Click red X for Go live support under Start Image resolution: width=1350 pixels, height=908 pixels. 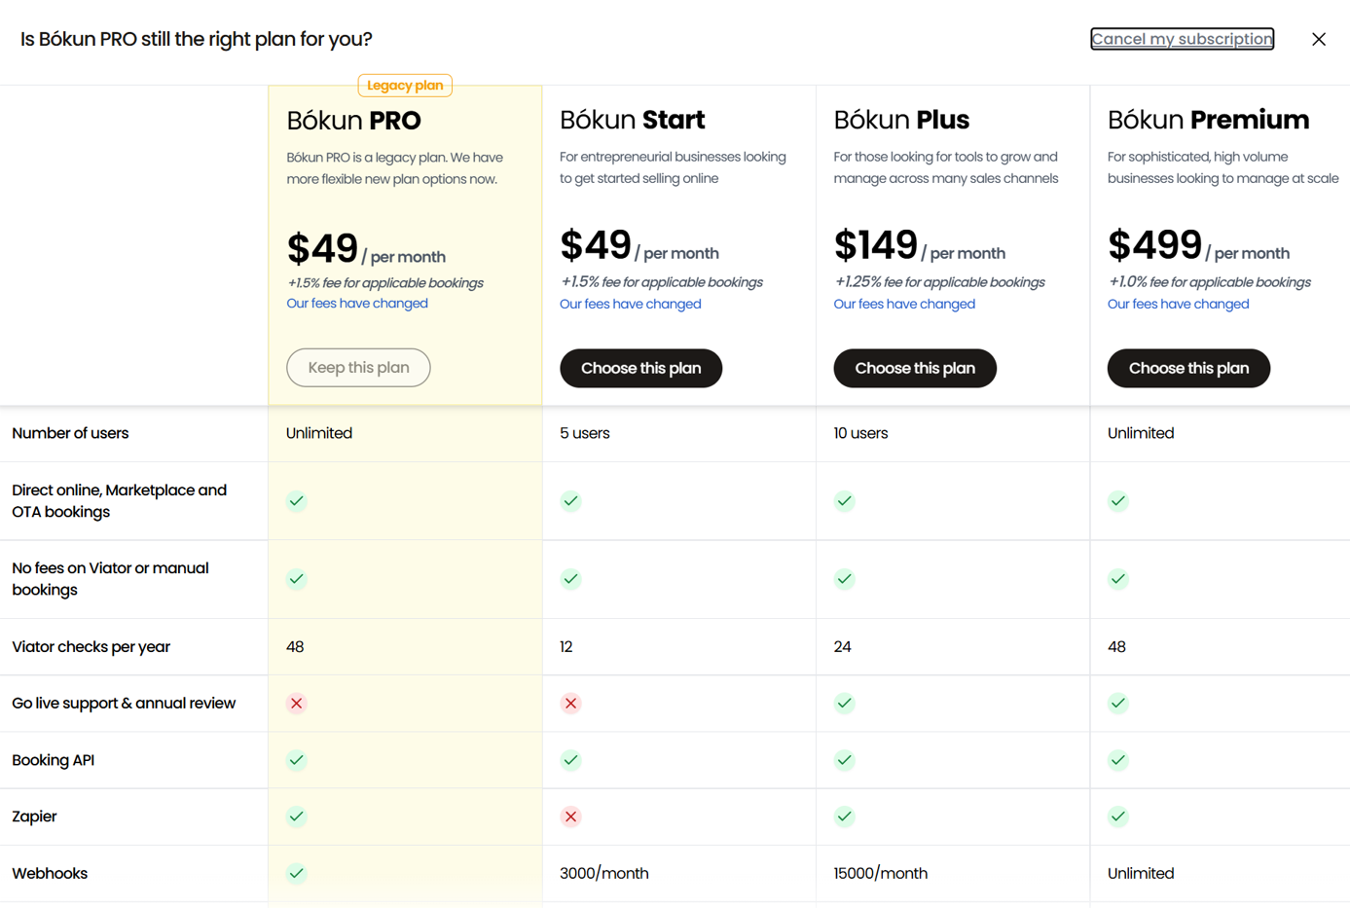pyautogui.click(x=570, y=704)
